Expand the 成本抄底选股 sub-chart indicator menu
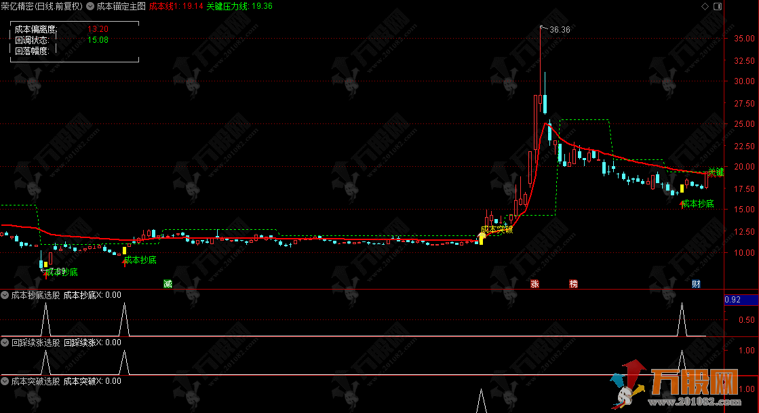This screenshot has width=759, height=413. tap(5, 295)
